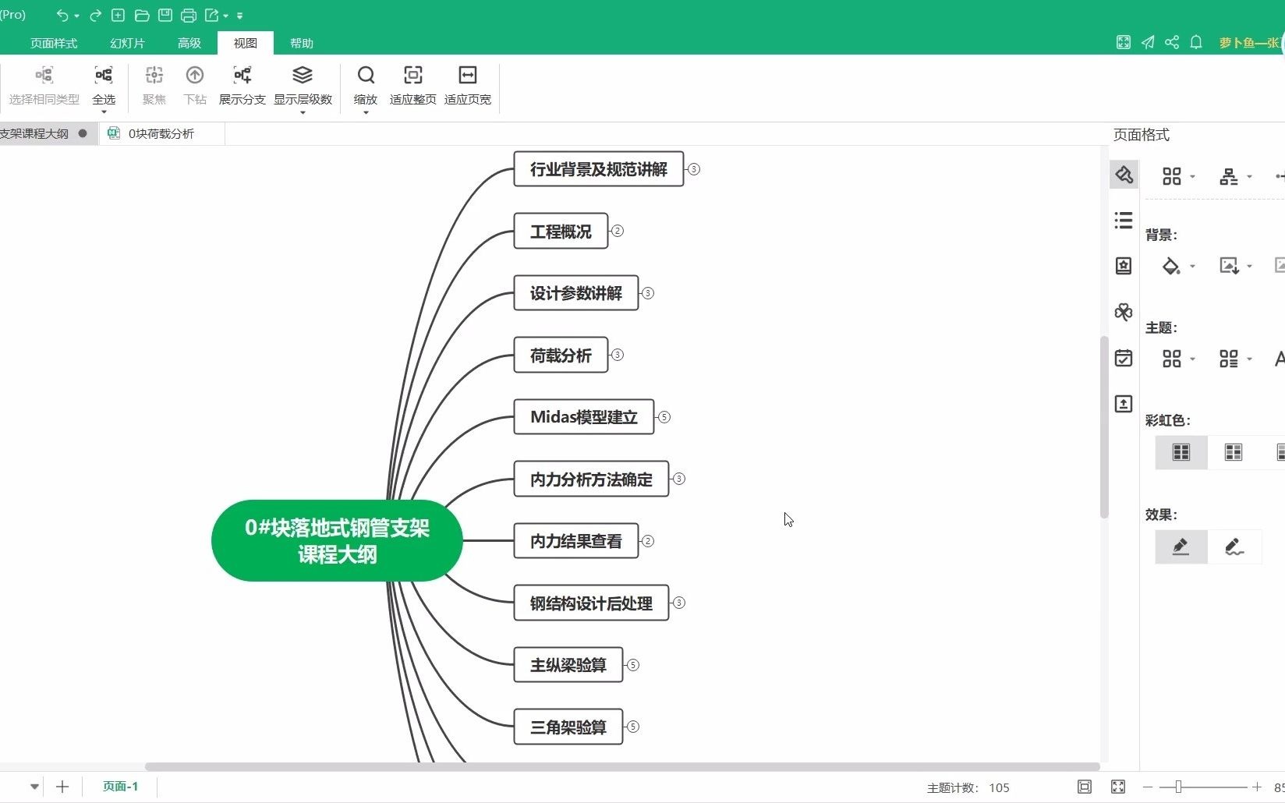
Task: Click the Redo icon in title bar
Action: pyautogui.click(x=95, y=15)
